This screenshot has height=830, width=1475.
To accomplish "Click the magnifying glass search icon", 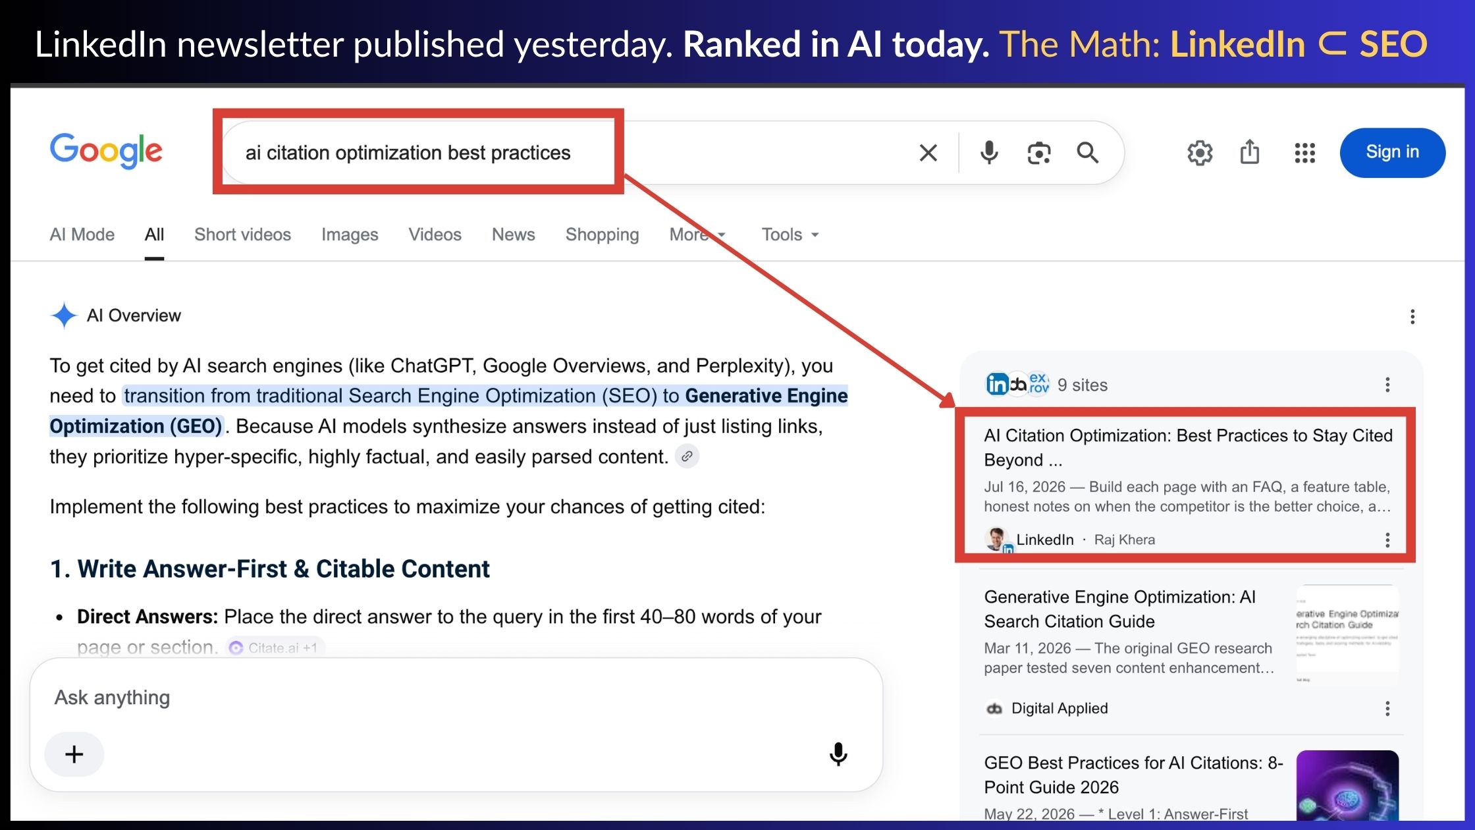I will coord(1088,153).
